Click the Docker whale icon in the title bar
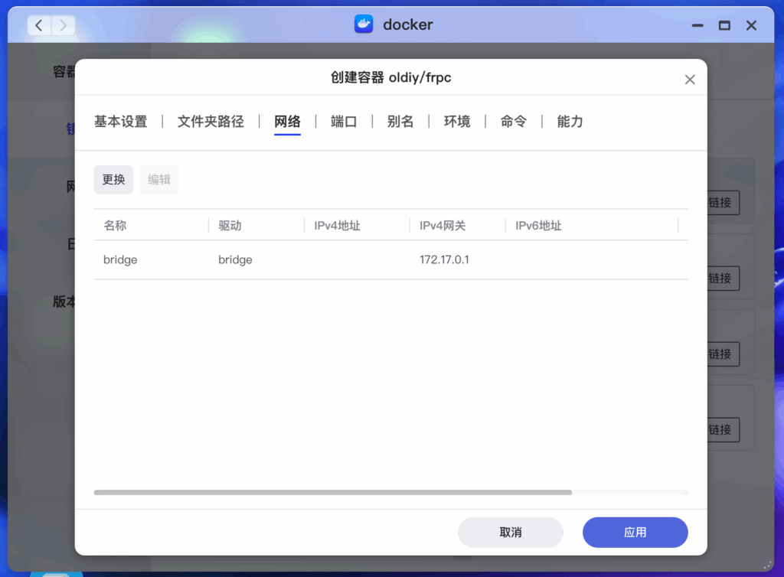Viewport: 784px width, 577px height. pyautogui.click(x=364, y=24)
